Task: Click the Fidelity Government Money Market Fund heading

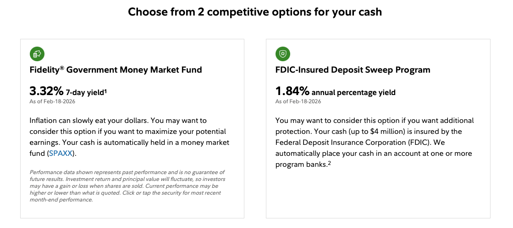Action: tap(116, 70)
